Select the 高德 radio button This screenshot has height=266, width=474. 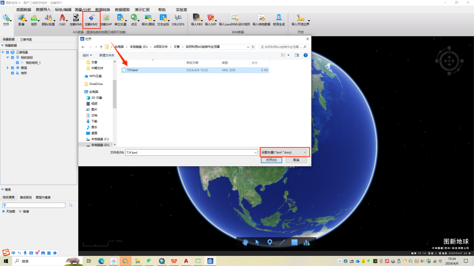[20, 211]
